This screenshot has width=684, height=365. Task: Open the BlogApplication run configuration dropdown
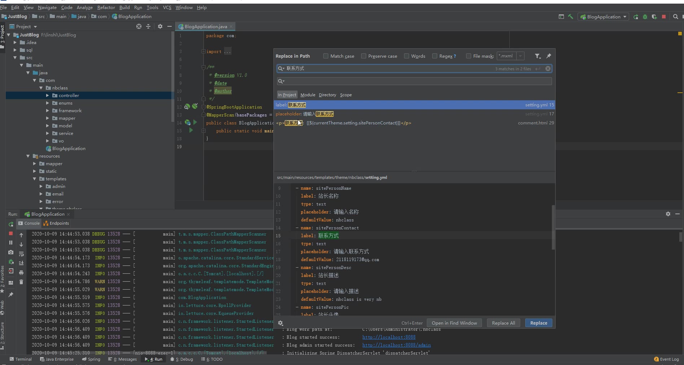click(x=604, y=17)
